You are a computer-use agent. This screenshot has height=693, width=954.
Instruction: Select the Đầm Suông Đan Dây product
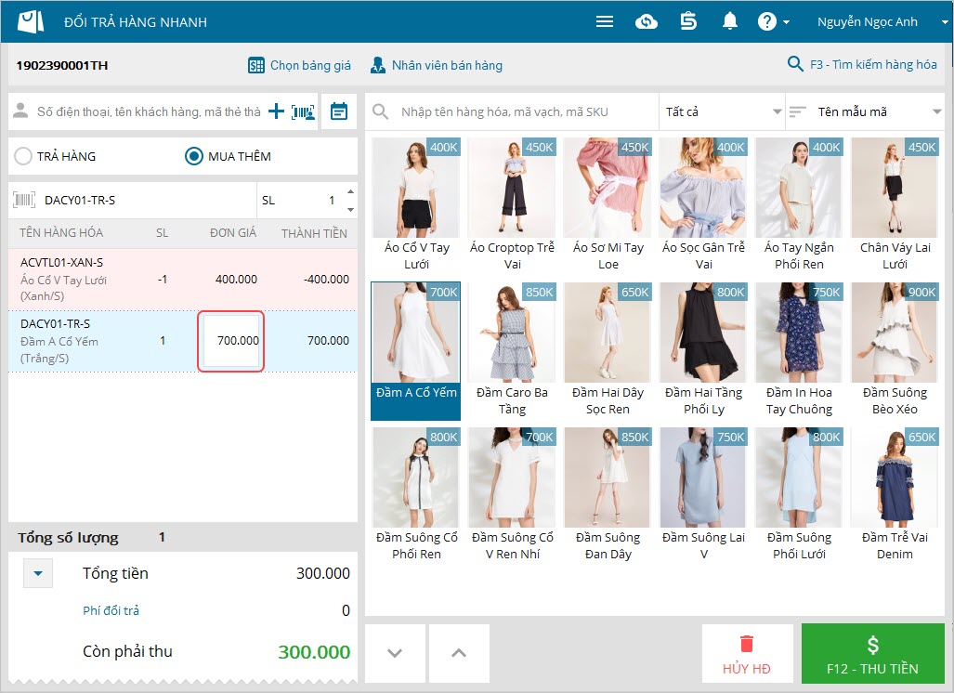pos(608,495)
